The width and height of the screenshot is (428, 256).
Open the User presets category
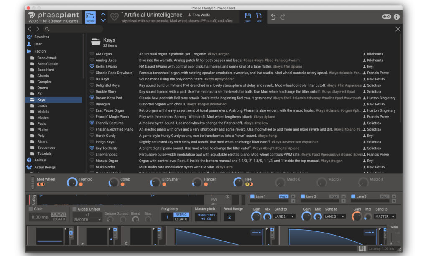38,44
